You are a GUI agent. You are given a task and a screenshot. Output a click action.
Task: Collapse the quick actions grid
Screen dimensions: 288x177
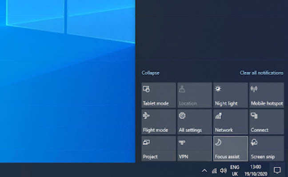[x=151, y=73]
